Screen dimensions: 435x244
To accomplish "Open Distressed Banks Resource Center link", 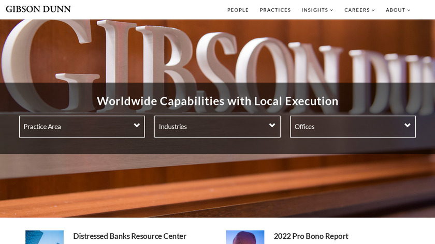I will 129,236.
